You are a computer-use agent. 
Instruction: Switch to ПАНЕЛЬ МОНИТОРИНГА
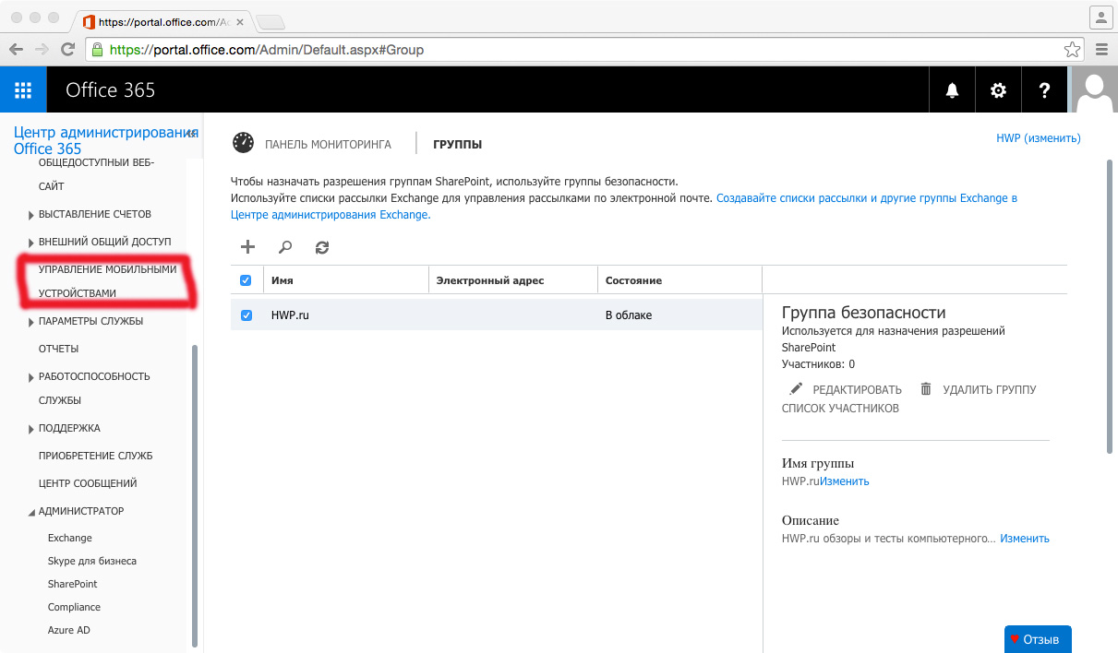tap(328, 144)
